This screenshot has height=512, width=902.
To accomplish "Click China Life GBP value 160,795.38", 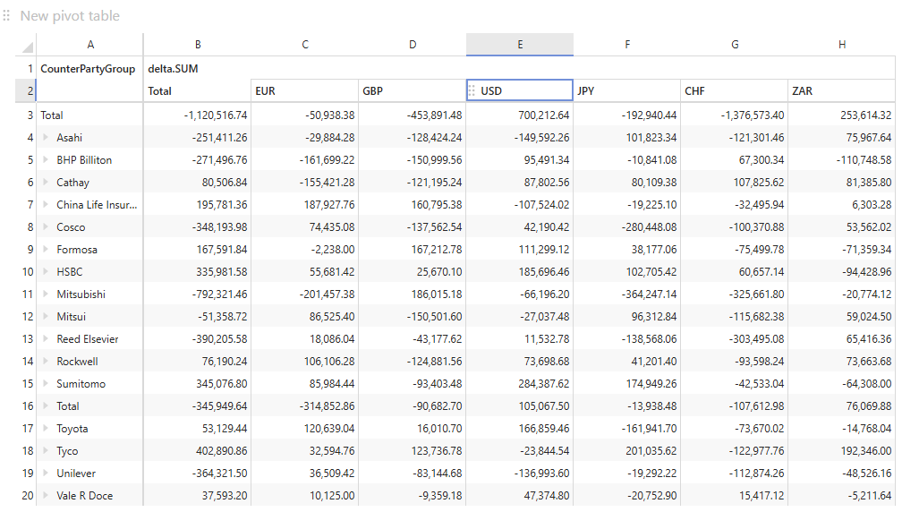I will pyautogui.click(x=437, y=205).
